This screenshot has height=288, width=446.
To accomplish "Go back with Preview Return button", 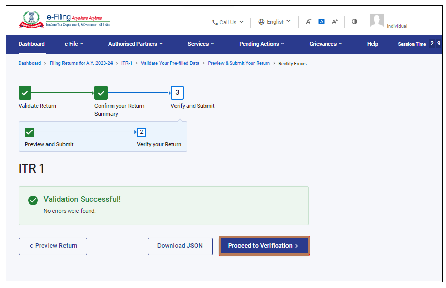I will [x=53, y=246].
